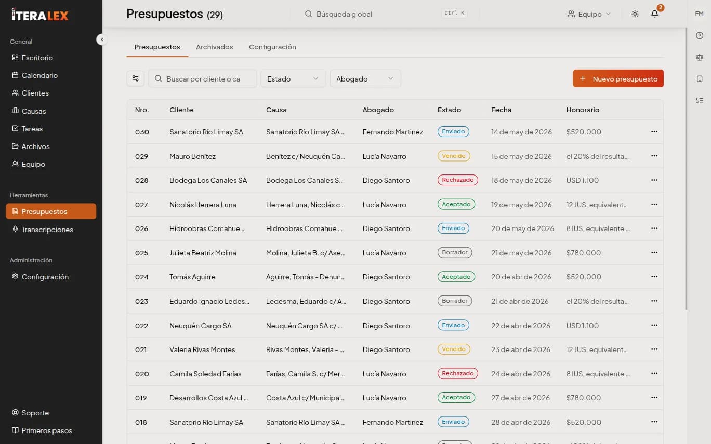Click the Búsqueda global search box
This screenshot has height=444, width=711.
point(386,14)
